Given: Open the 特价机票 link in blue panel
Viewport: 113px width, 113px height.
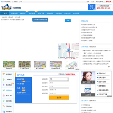Looking at the screenshot, I should [x=20, y=84].
